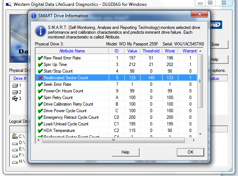238x176 pixels.
Task: Select the Drive Power Cycle Count row
Action: (116, 111)
